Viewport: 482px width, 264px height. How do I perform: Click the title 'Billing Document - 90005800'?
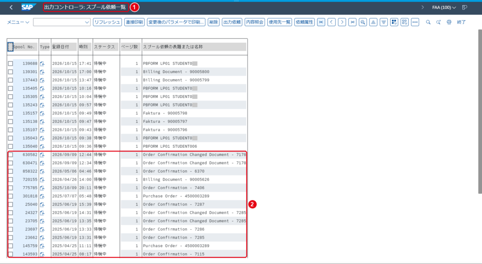(176, 72)
